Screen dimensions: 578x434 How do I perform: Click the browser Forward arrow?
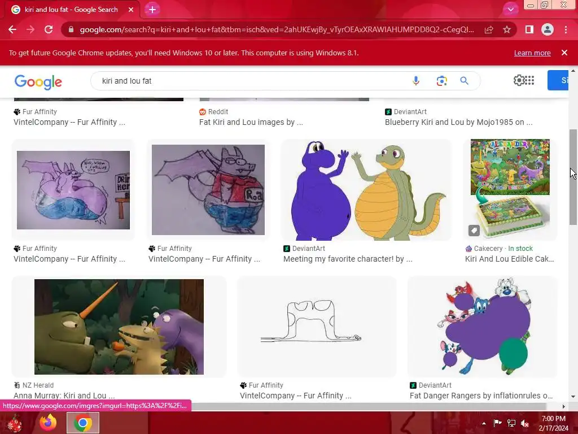click(30, 29)
